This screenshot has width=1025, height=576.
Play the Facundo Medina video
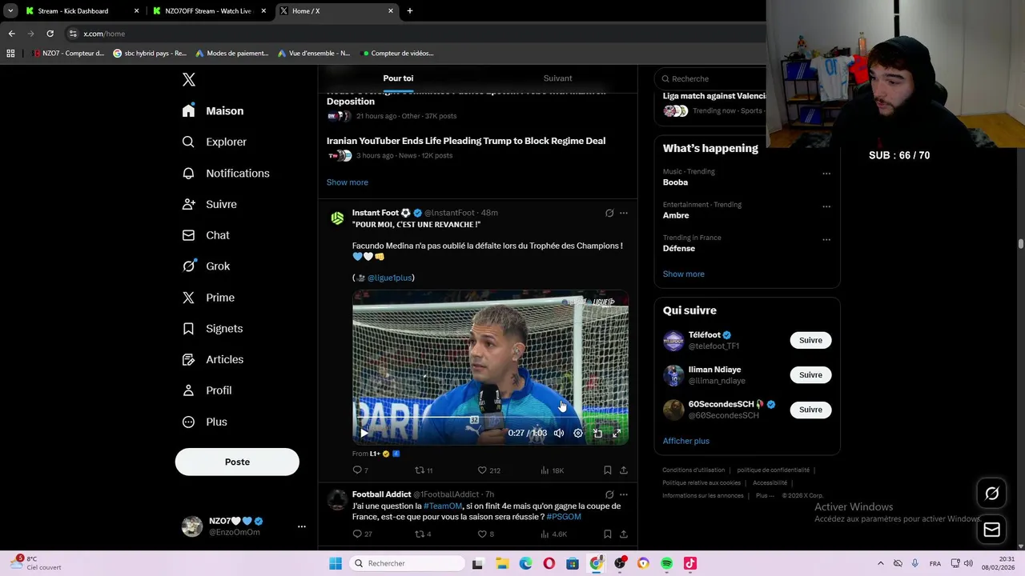(364, 433)
